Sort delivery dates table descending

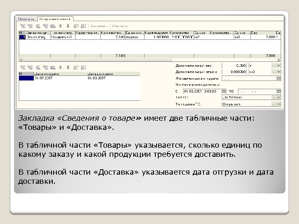click(83, 68)
